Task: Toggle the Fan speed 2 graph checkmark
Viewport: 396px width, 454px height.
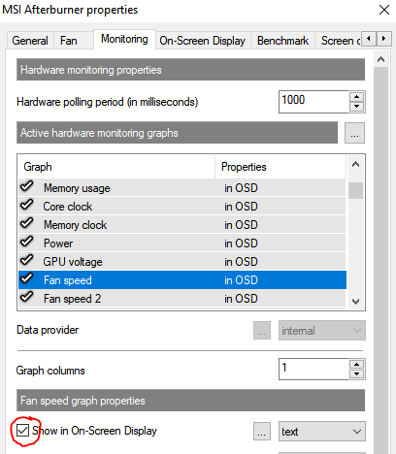Action: point(27,298)
